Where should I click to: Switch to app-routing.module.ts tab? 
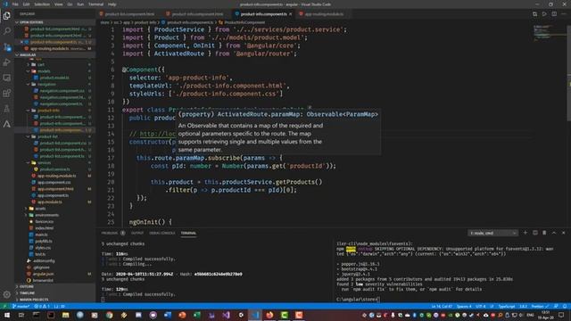click(x=324, y=14)
